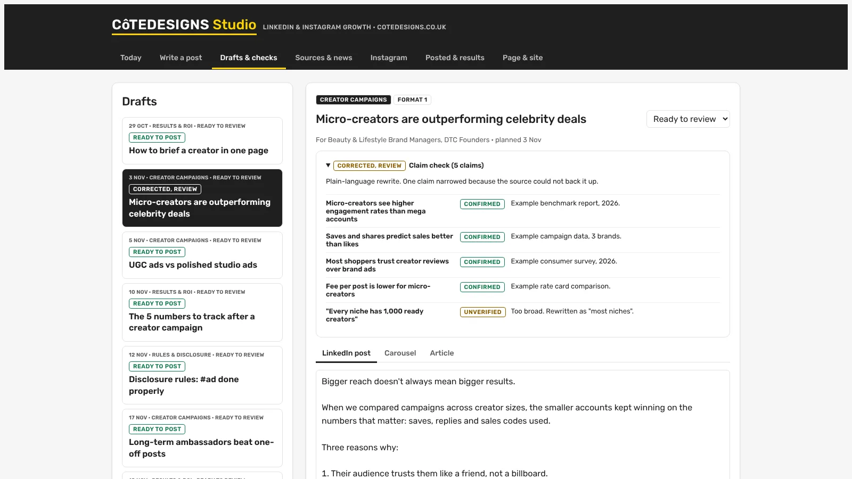Click the CORRECTED, REVIEW badge in Claim check header

[370, 166]
